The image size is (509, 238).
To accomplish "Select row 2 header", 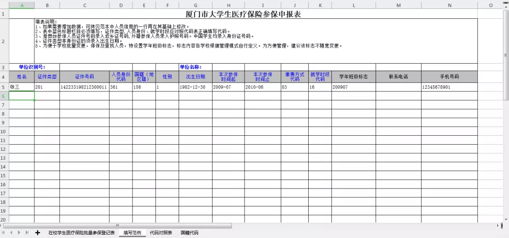I will (4, 41).
